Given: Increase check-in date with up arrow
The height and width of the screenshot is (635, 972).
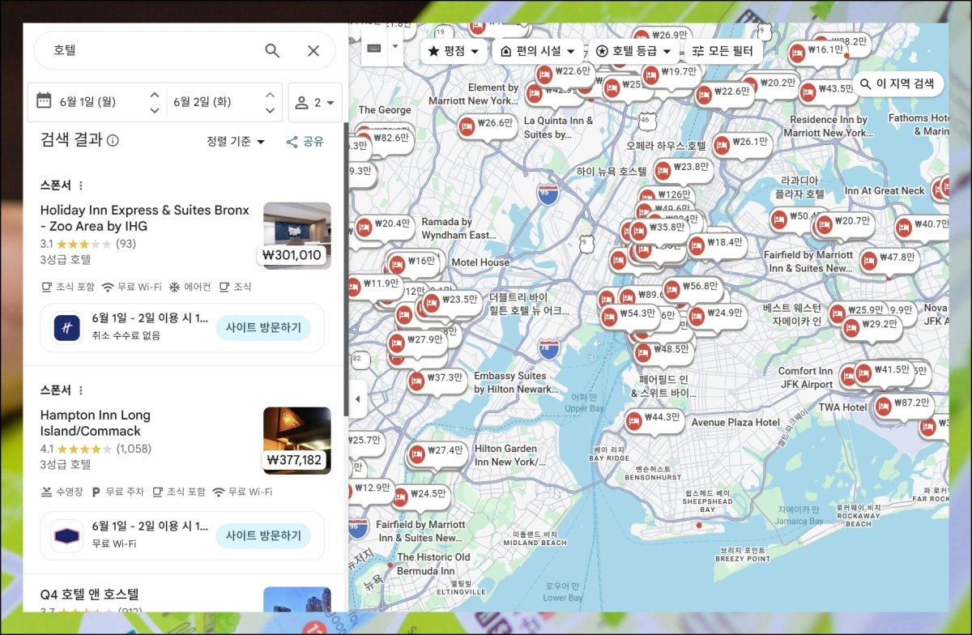Looking at the screenshot, I should [x=154, y=95].
